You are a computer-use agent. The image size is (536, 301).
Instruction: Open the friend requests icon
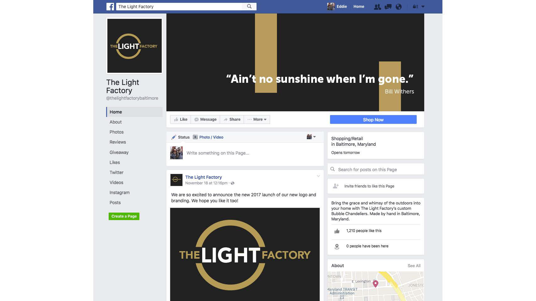[x=377, y=7]
